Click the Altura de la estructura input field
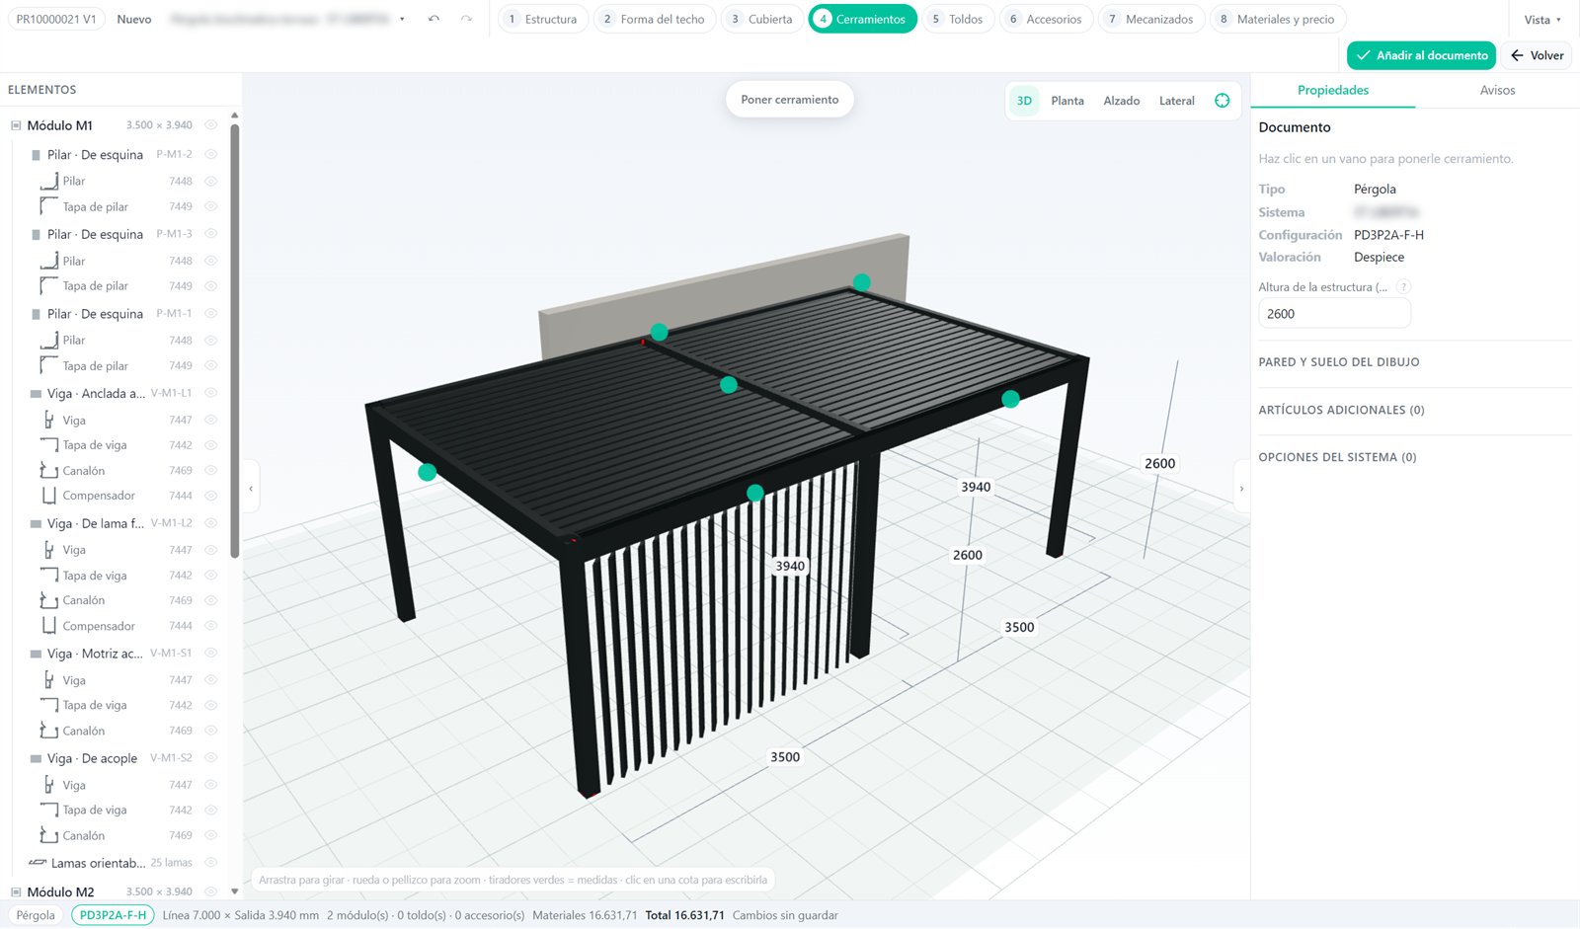Image resolution: width=1580 pixels, height=929 pixels. 1334,314
